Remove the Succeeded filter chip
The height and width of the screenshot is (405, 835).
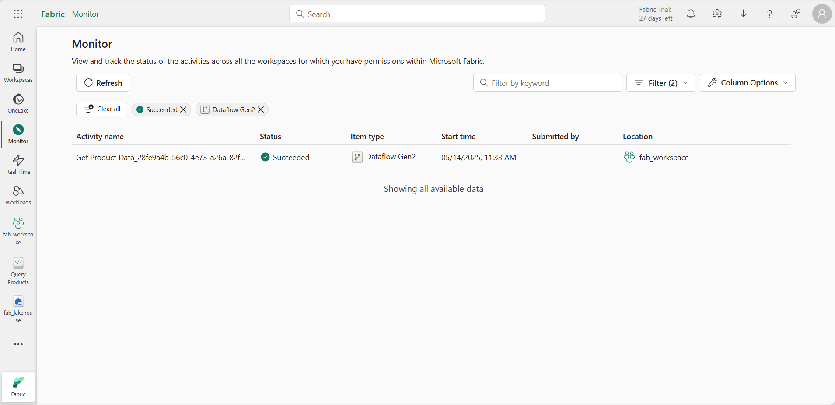click(x=184, y=109)
